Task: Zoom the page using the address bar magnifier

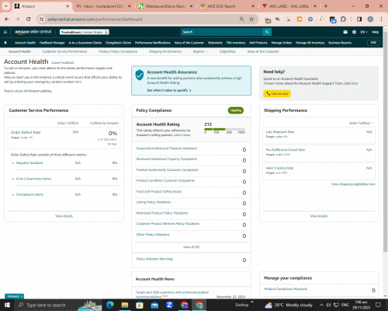Action: click(241, 19)
